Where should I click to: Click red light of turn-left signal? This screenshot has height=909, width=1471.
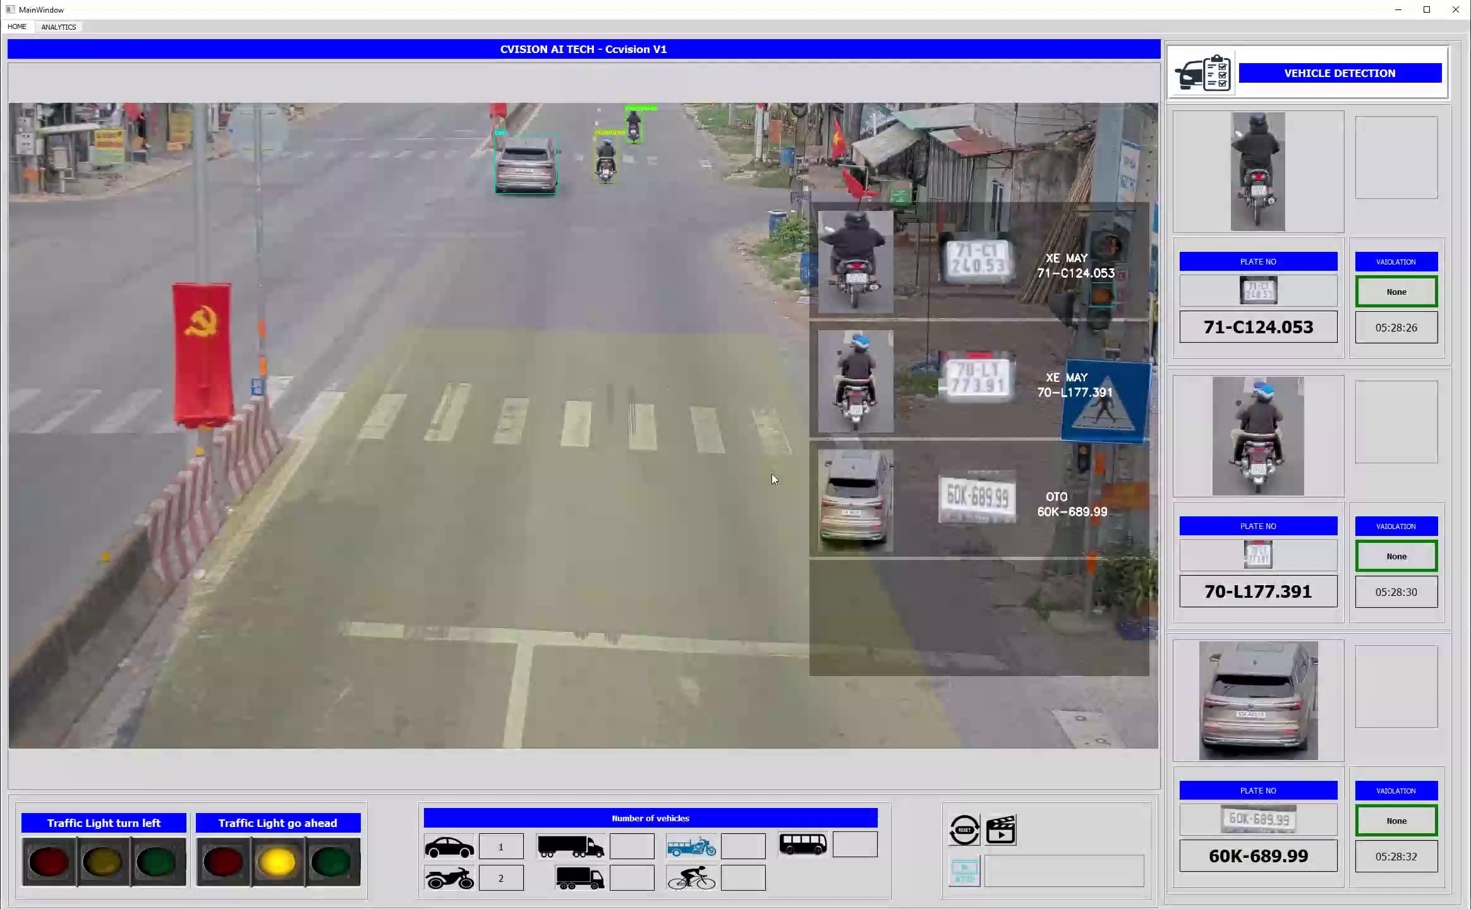[49, 862]
